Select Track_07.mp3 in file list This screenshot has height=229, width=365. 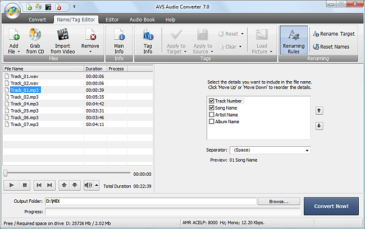tap(25, 124)
